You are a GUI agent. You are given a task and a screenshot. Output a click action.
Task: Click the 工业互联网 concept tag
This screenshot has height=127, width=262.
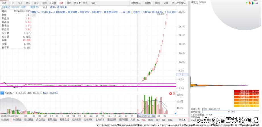(171, 13)
